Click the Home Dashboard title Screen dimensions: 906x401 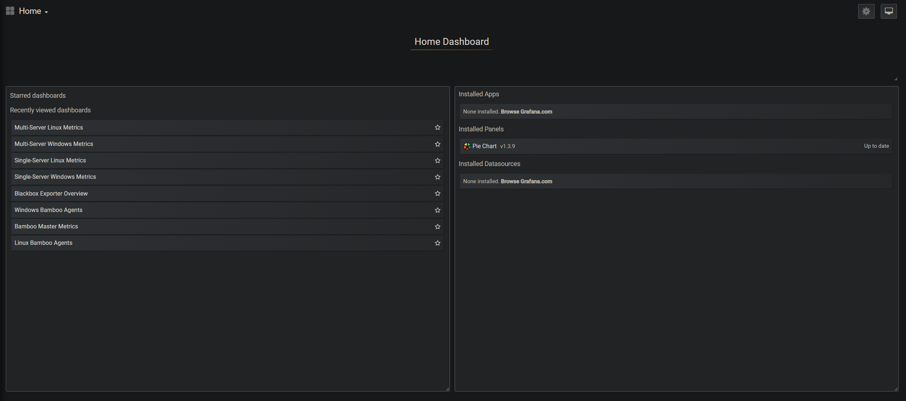click(451, 41)
